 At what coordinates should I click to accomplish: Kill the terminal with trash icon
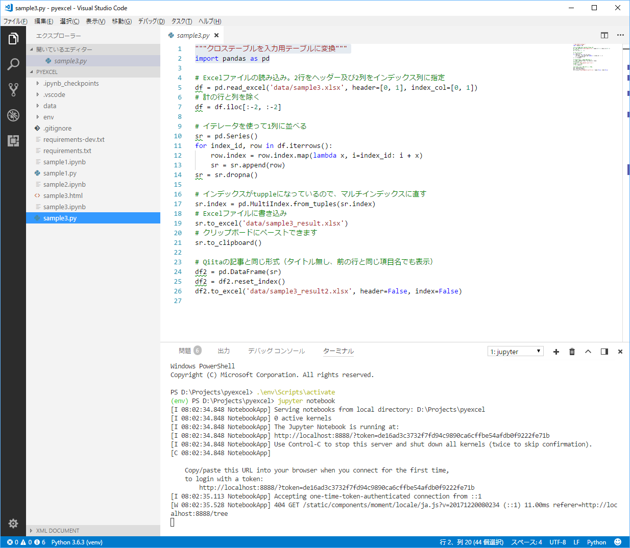[572, 352]
